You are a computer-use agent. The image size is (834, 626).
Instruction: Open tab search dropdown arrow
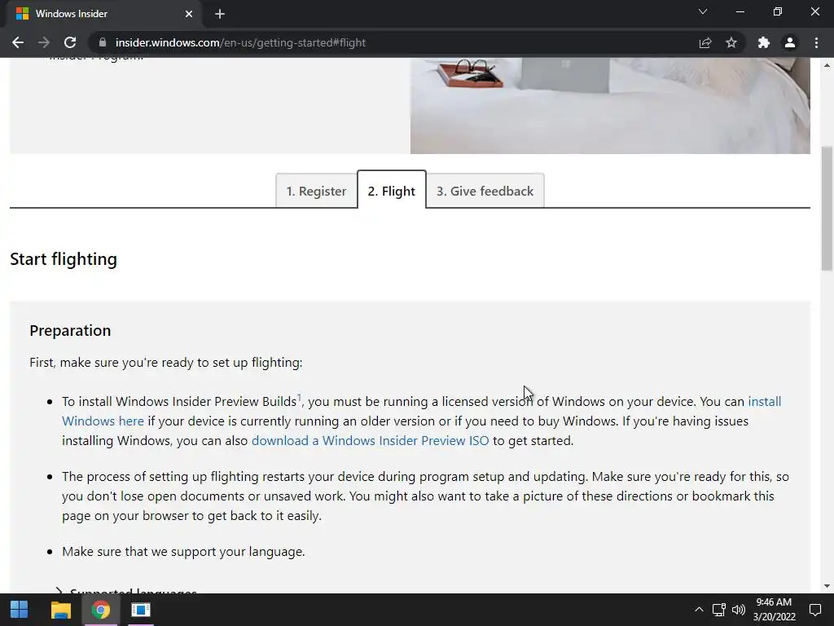[x=703, y=11]
